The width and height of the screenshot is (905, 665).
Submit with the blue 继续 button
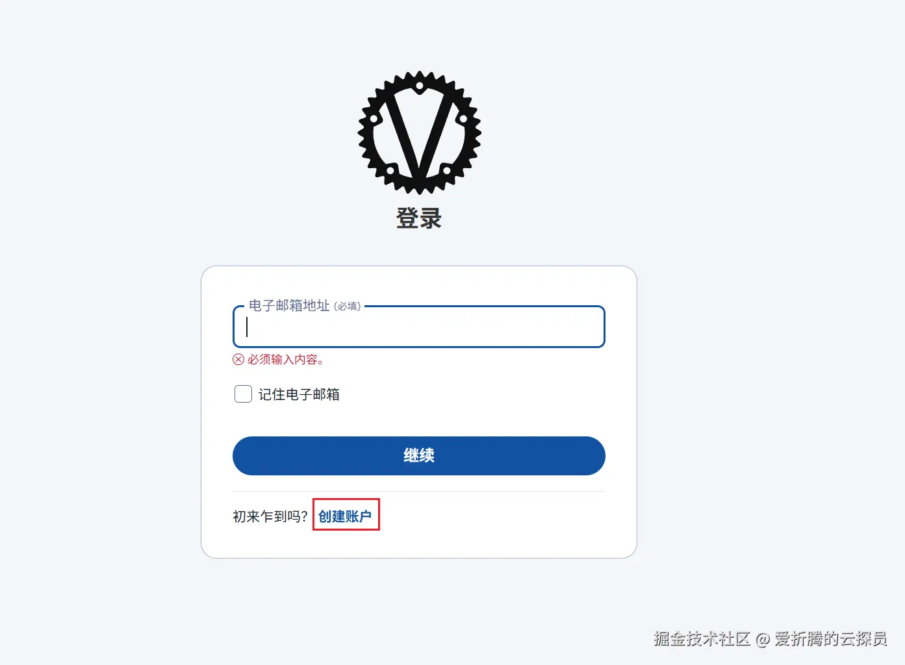[x=419, y=456]
